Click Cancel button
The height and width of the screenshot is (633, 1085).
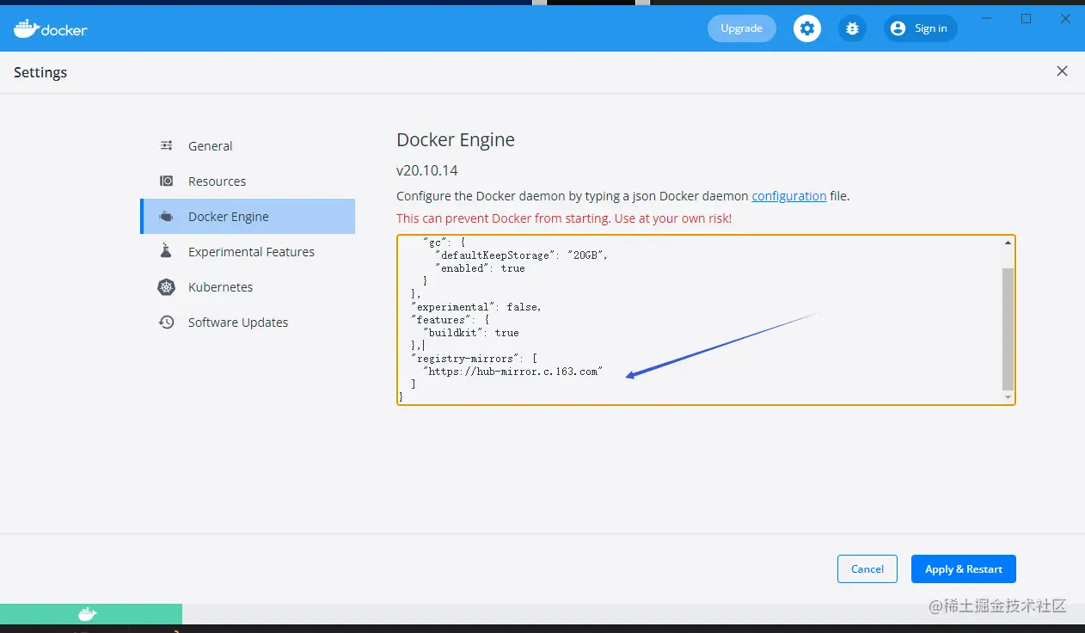[x=867, y=568]
